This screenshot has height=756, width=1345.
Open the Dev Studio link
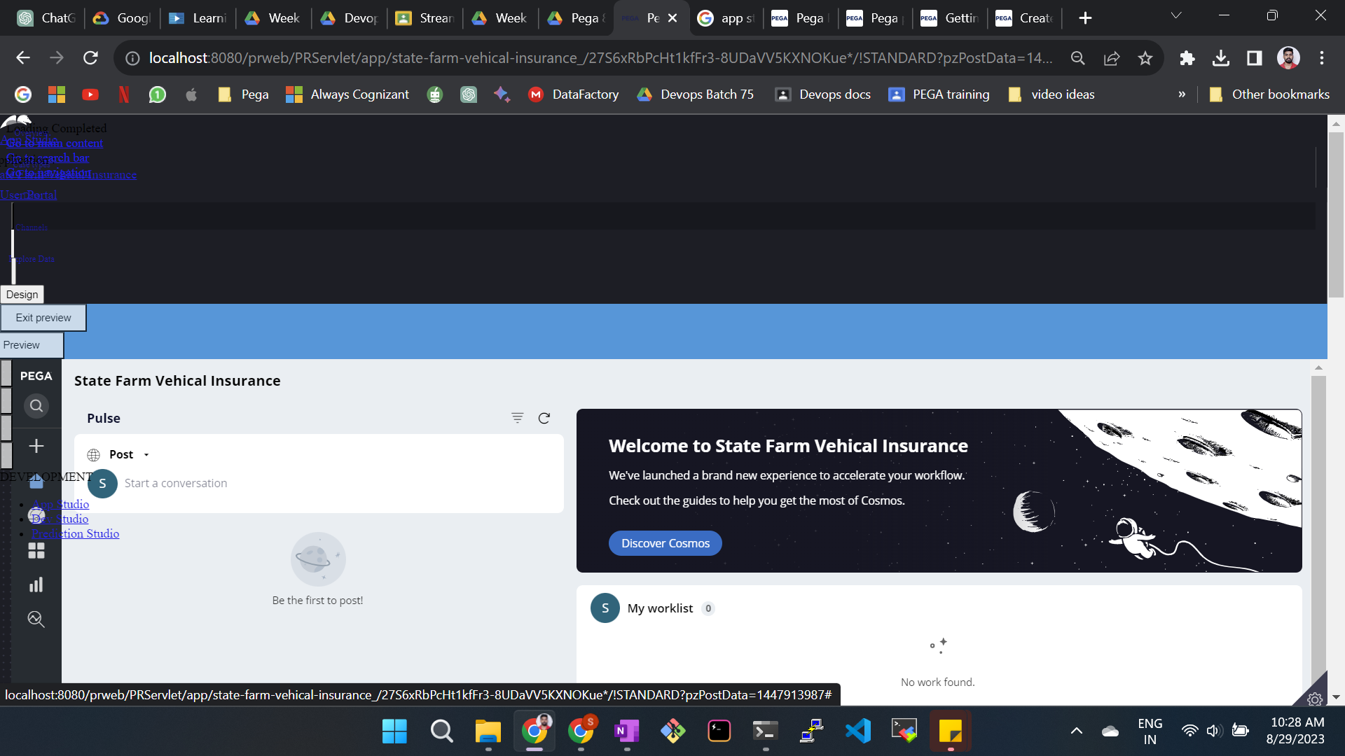click(60, 519)
